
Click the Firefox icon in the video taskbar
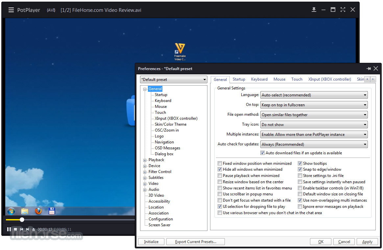(38, 211)
